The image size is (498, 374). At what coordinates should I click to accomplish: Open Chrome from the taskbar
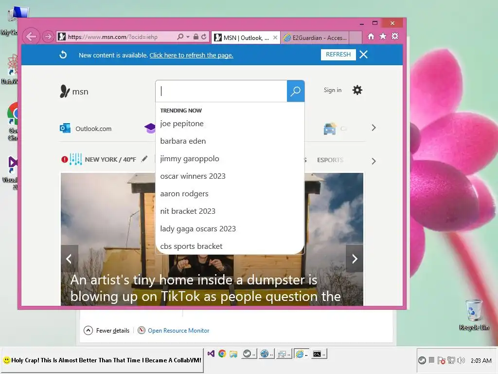tap(222, 354)
